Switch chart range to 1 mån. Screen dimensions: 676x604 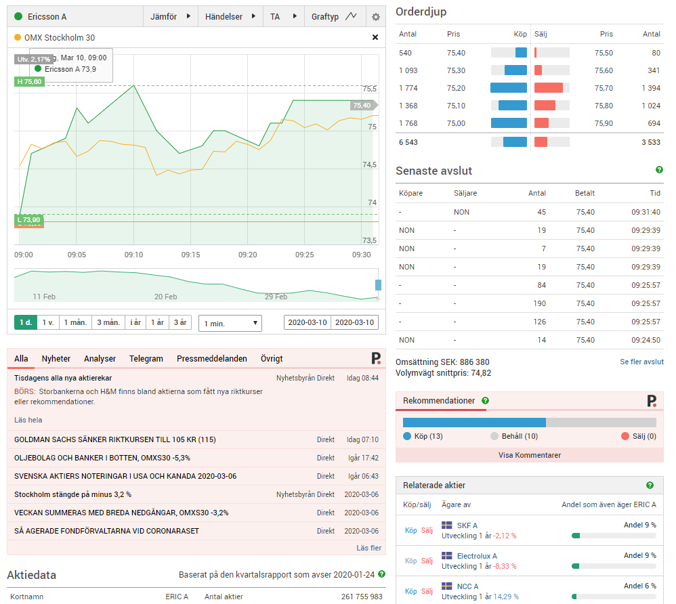75,323
